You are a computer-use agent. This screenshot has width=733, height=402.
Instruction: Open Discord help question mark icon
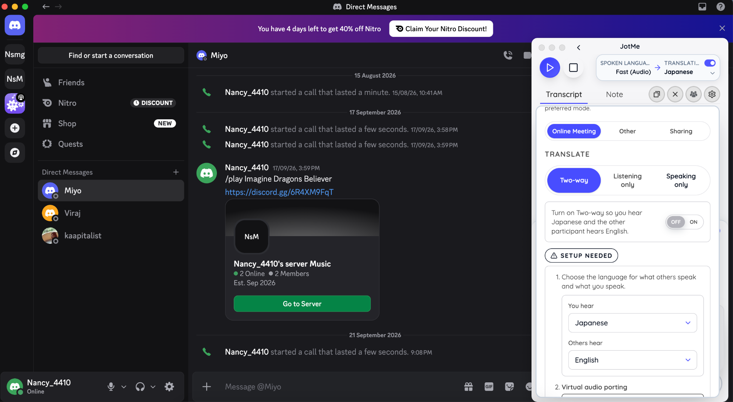(x=720, y=6)
